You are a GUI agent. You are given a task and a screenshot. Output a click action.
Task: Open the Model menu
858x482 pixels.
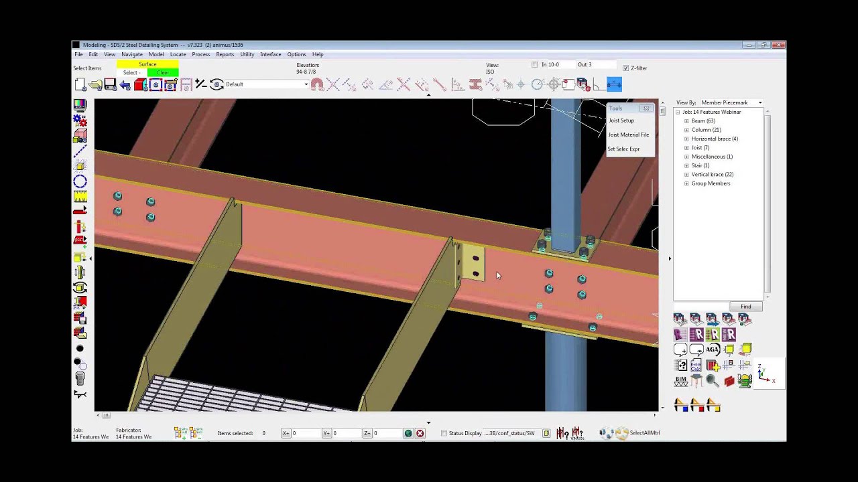click(156, 54)
